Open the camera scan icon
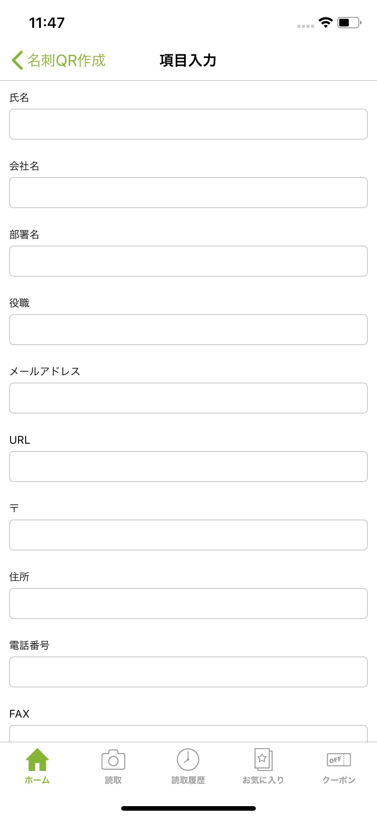This screenshot has width=377, height=818. click(113, 760)
